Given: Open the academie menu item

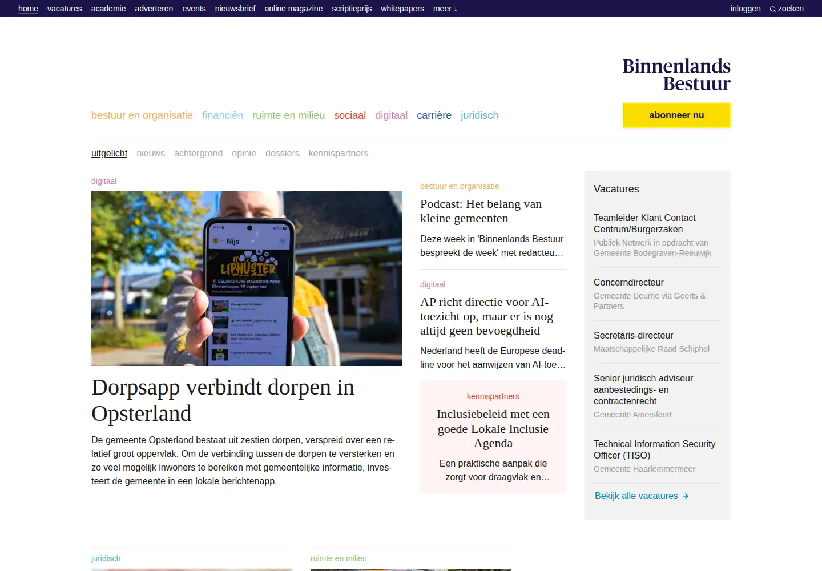Looking at the screenshot, I should pos(108,9).
